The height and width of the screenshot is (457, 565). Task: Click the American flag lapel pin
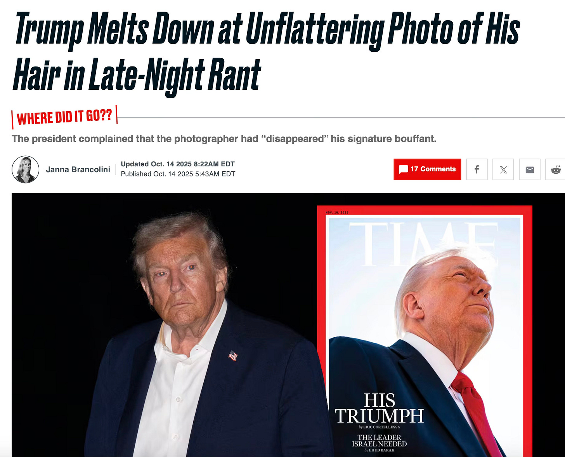[x=233, y=356]
